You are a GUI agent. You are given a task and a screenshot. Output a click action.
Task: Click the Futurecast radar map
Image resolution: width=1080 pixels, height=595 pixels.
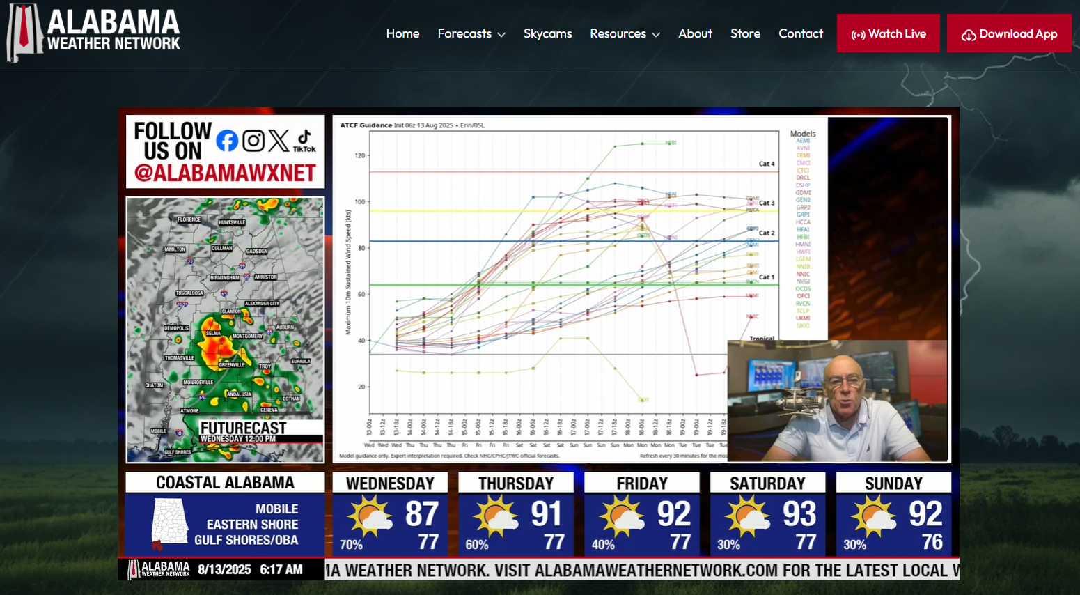225,330
